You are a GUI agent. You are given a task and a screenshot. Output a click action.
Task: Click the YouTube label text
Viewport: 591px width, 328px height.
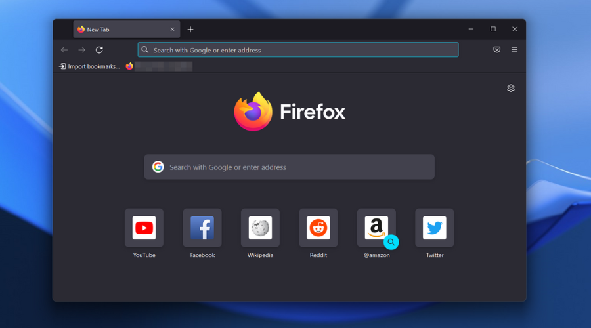[144, 255]
